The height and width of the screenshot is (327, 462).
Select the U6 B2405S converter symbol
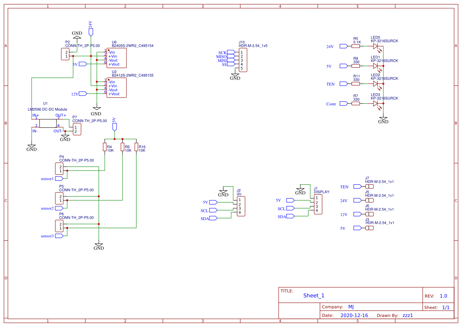tap(116, 58)
